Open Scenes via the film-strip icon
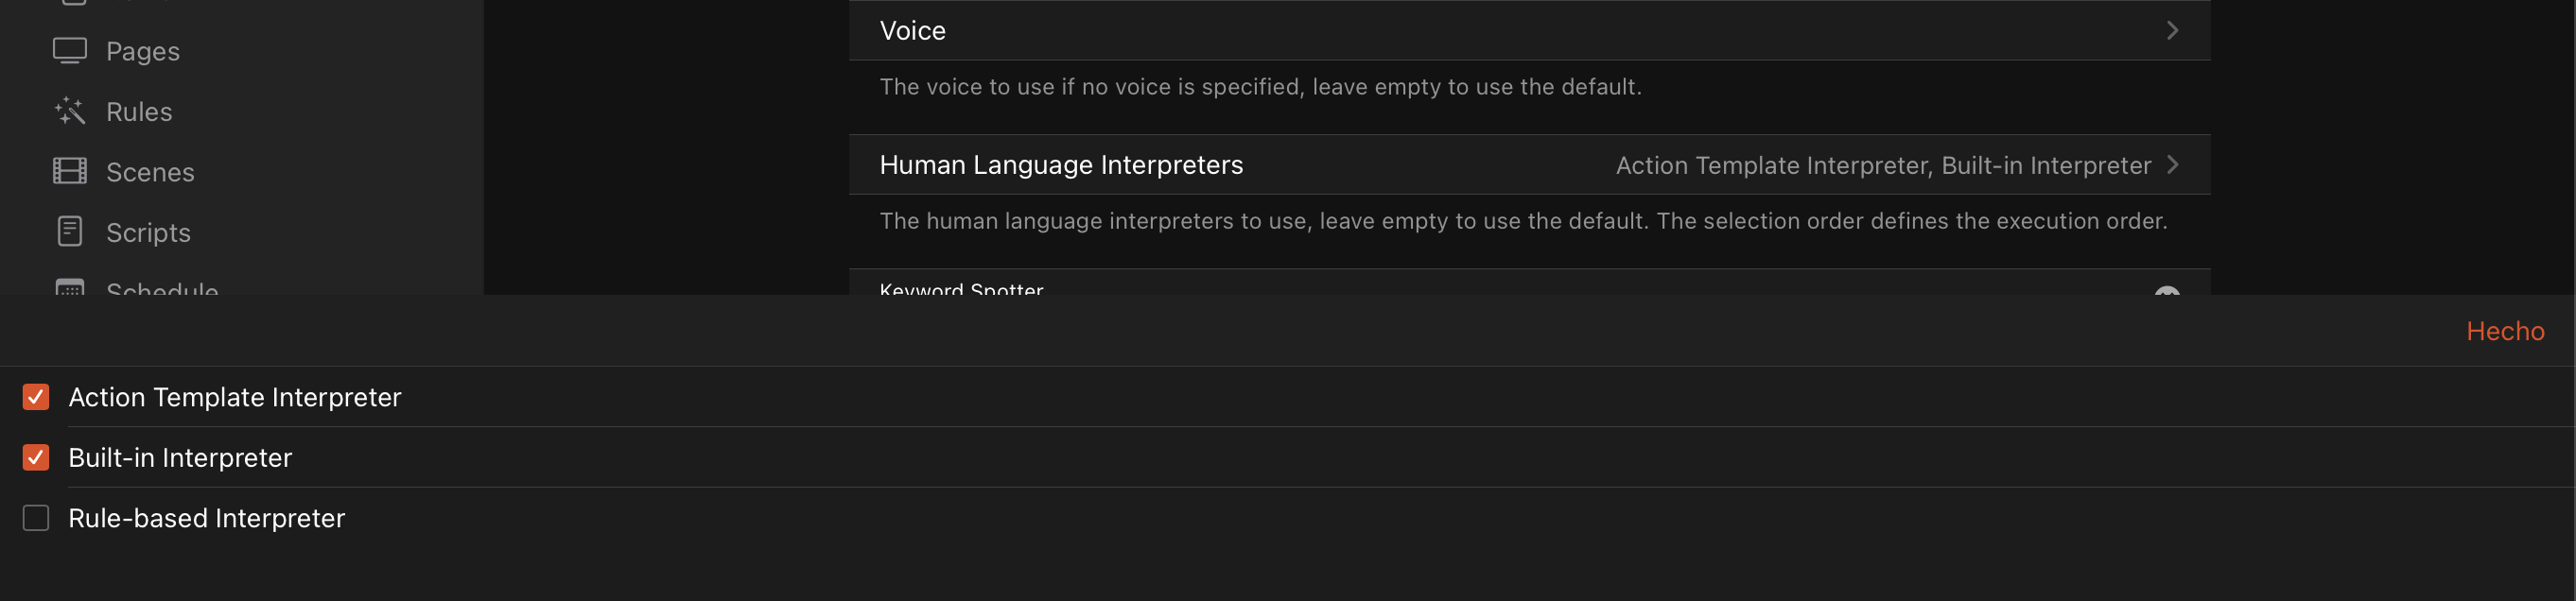The width and height of the screenshot is (2576, 601). [x=70, y=171]
